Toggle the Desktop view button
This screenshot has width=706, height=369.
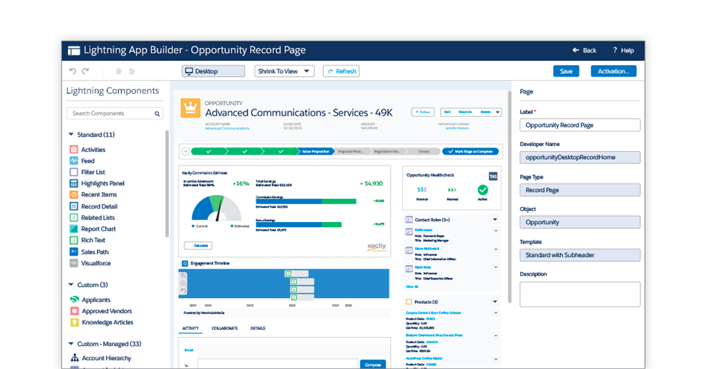pos(213,71)
